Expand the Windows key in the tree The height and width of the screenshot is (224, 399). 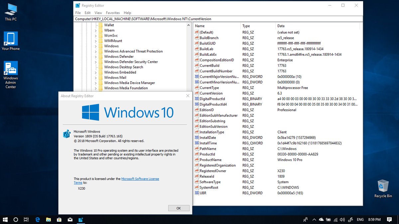96,46
